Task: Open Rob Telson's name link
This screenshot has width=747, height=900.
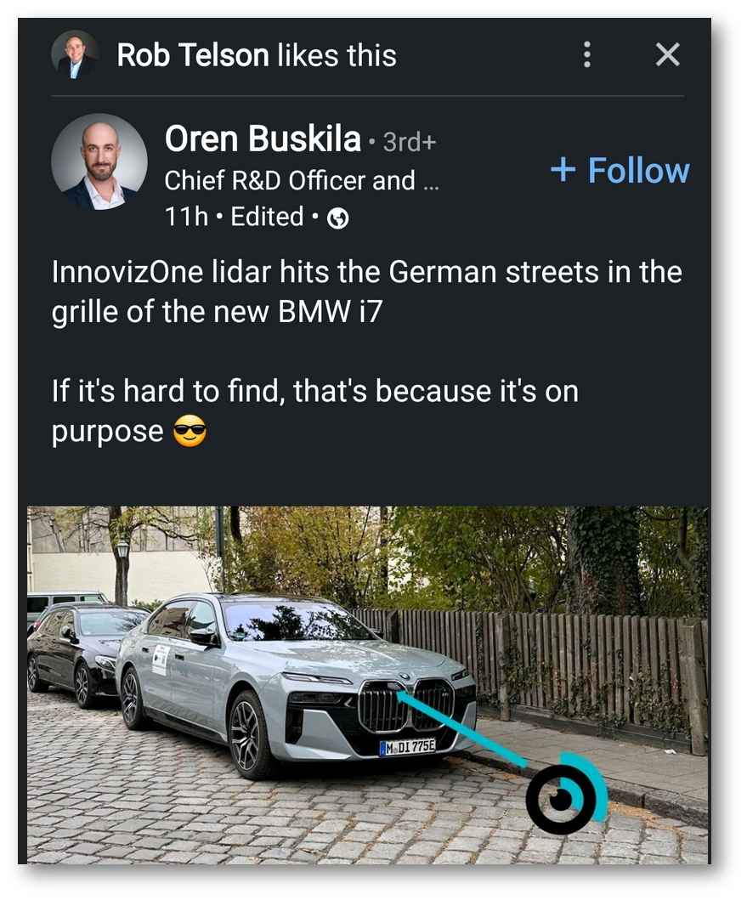Action: 193,55
